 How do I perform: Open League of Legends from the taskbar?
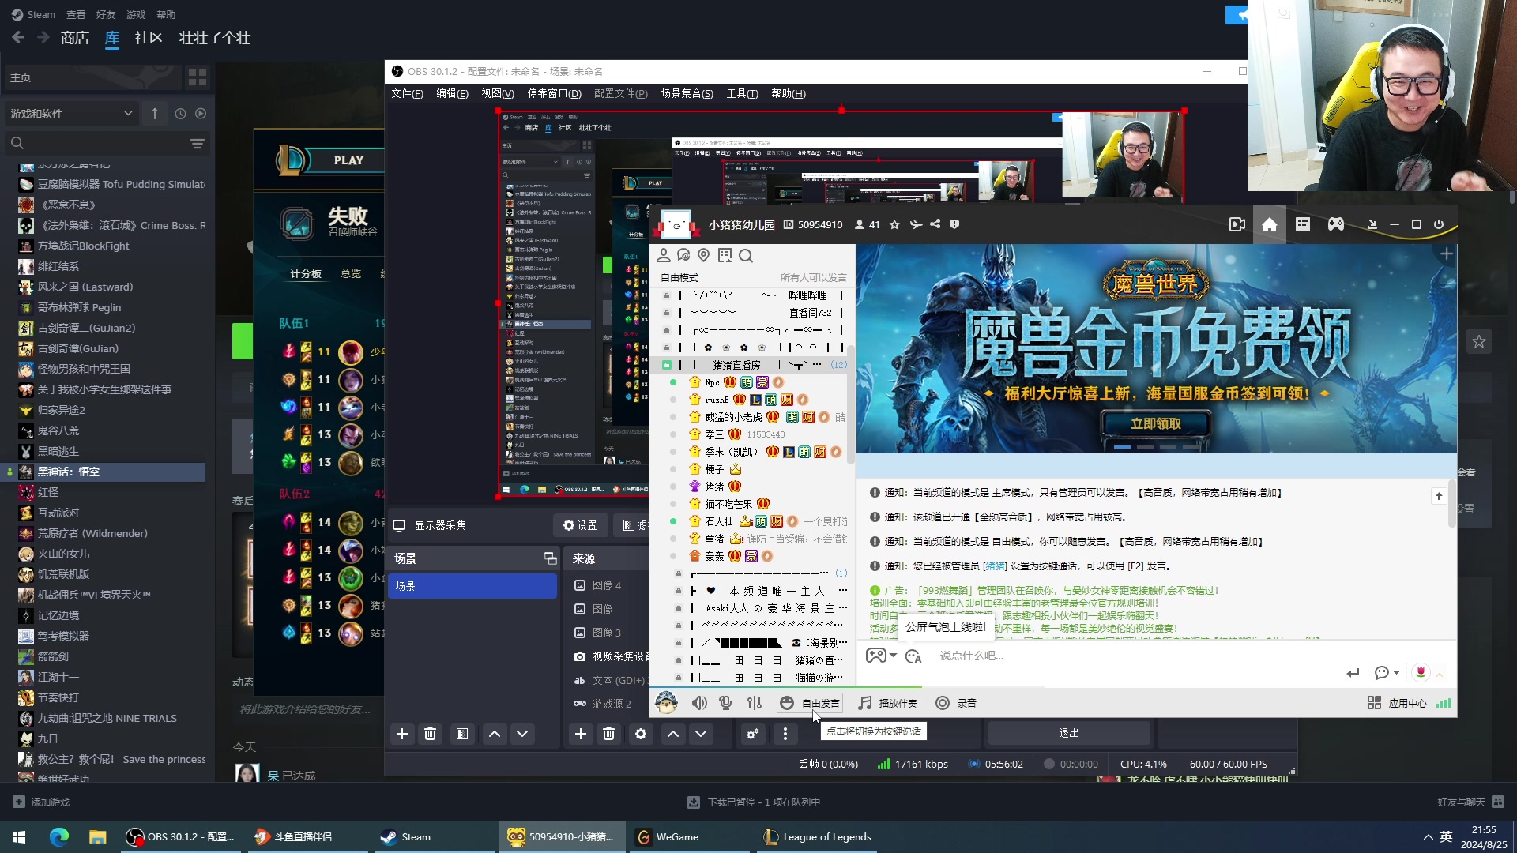817,837
